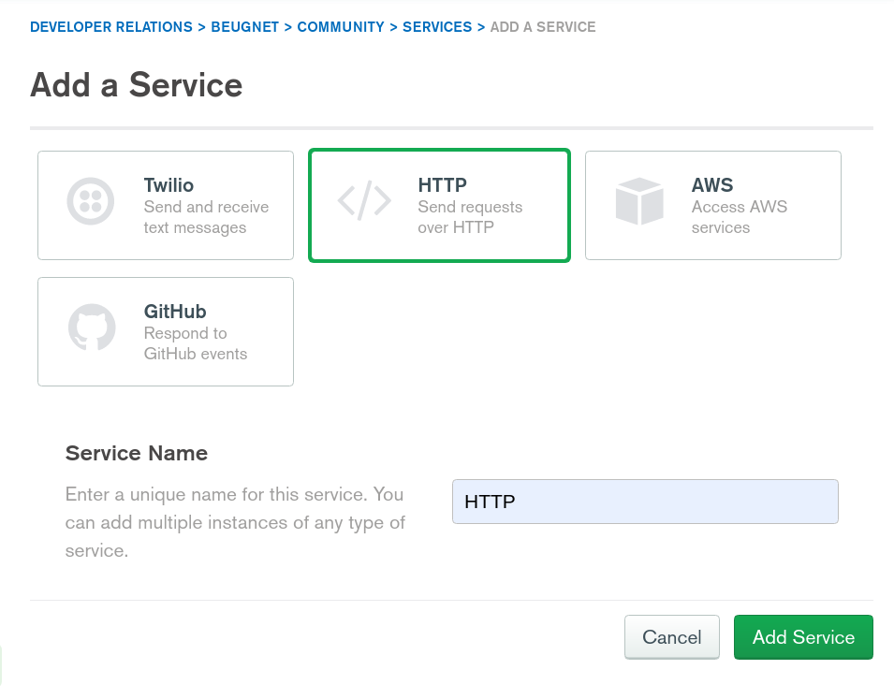Image resolution: width=894 pixels, height=699 pixels.
Task: Open the Beugnet breadcrumb link
Action: (246, 27)
